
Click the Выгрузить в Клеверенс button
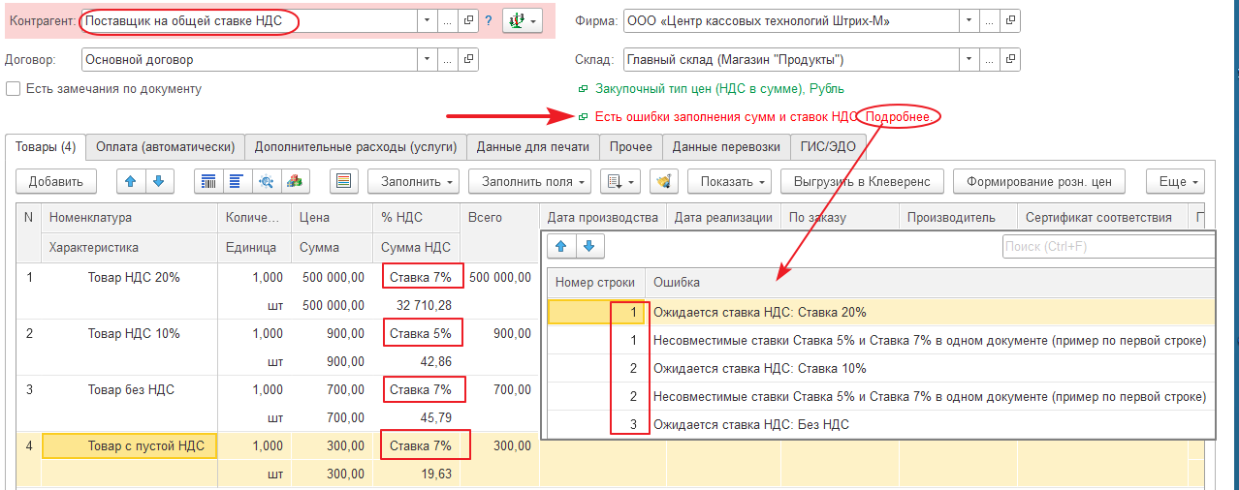coord(862,181)
